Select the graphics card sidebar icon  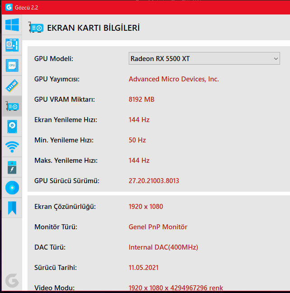click(12, 106)
